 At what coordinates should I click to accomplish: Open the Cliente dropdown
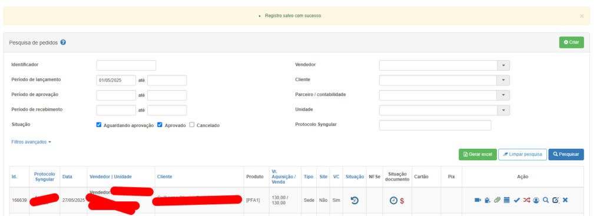(x=503, y=80)
